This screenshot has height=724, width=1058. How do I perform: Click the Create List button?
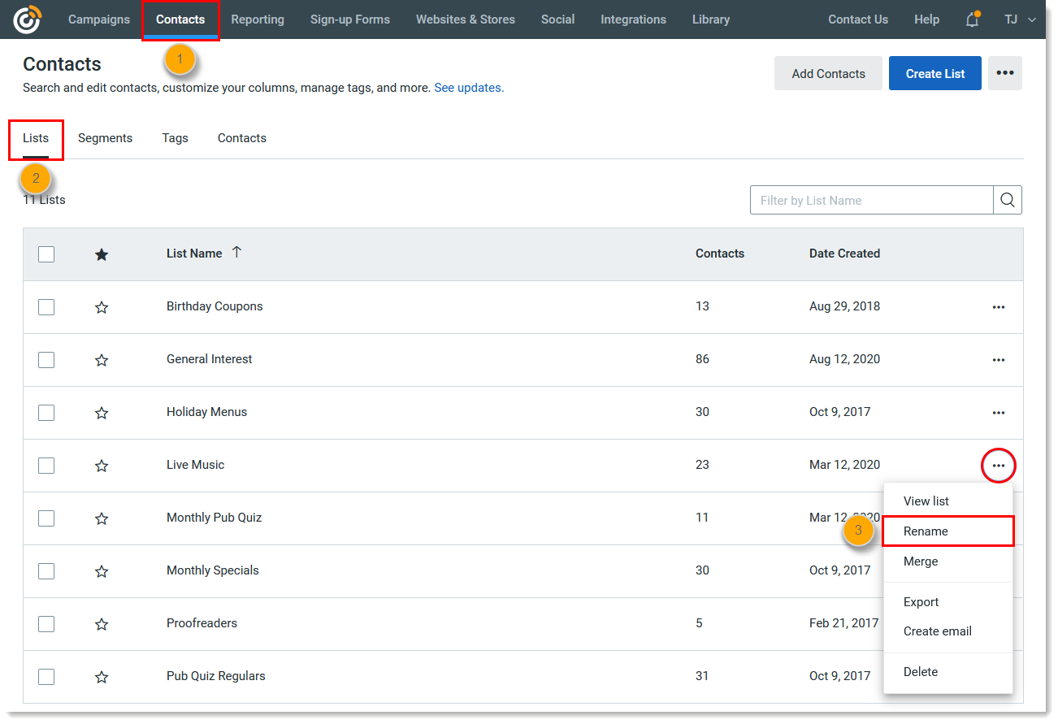934,73
